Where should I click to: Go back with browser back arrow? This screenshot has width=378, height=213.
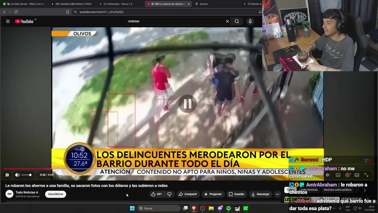tap(4, 12)
